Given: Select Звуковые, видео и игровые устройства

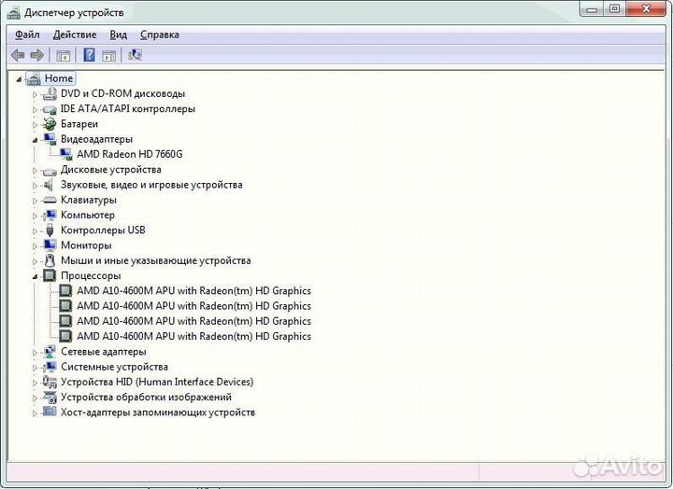Looking at the screenshot, I should pos(150,185).
